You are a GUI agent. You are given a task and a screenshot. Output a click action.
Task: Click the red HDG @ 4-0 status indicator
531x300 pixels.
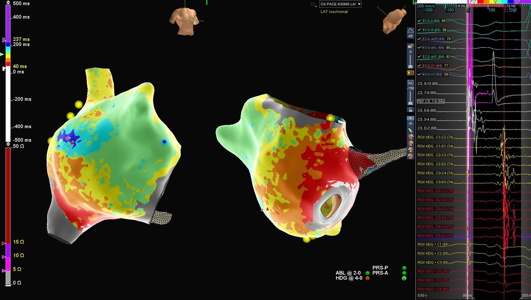(x=368, y=278)
